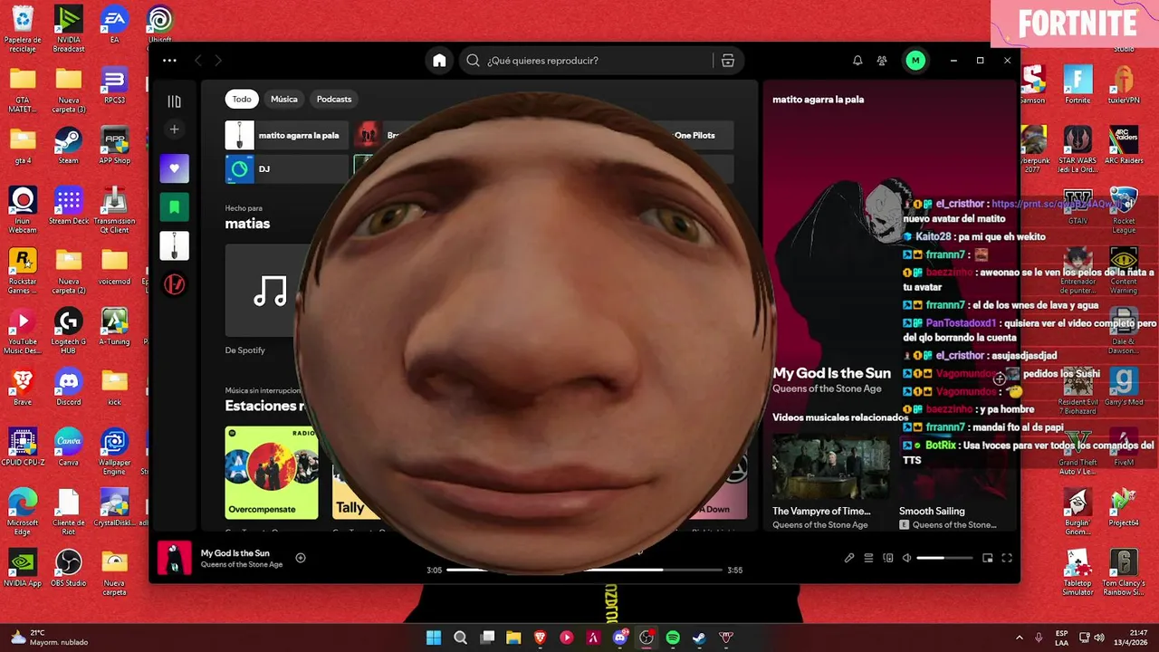Click Queens of the Stone Age in player bar
Screen dimensions: 1159x652
coord(242,564)
